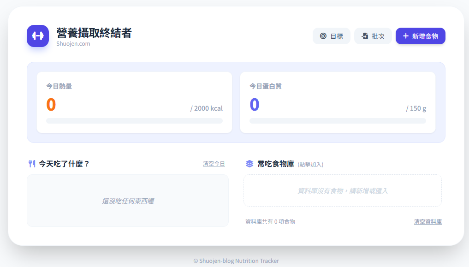The width and height of the screenshot is (469, 267).
Task: Click the orange calorie value 0
Action: (x=51, y=105)
